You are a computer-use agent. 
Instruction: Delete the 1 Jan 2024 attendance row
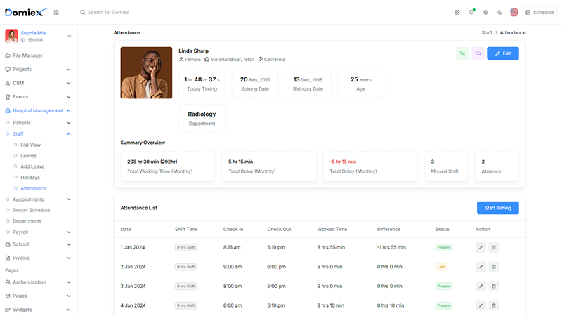[x=494, y=247]
